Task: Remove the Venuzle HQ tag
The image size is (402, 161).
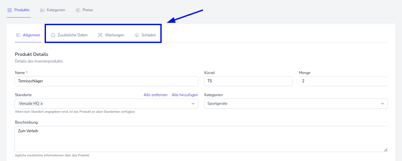Action: [x=42, y=104]
